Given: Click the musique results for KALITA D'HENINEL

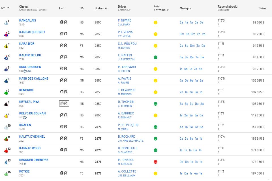Looking at the screenshot, I should [x=191, y=139].
